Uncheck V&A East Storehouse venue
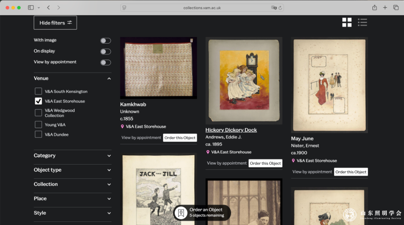Viewport: 404px width, 225px height. (38, 101)
